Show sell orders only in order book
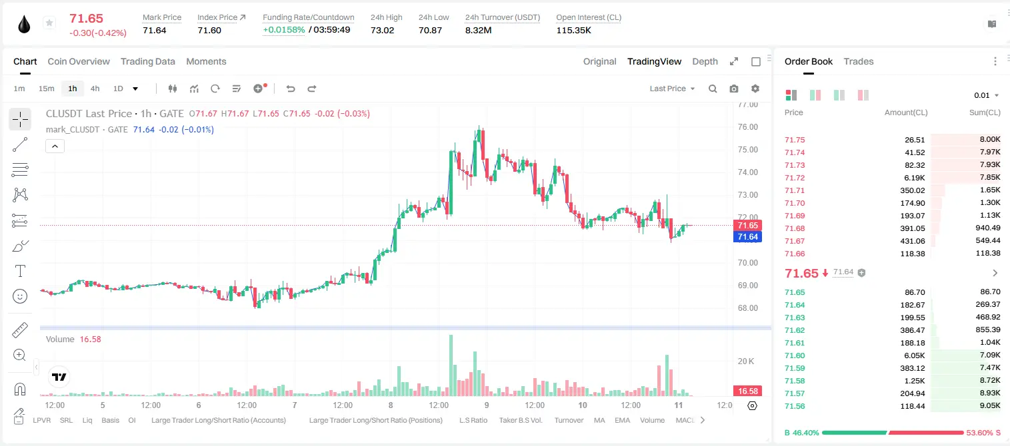Image resolution: width=1010 pixels, height=446 pixels. (863, 95)
